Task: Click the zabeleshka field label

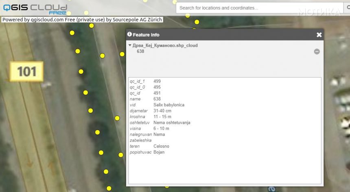Action: pyautogui.click(x=141, y=140)
